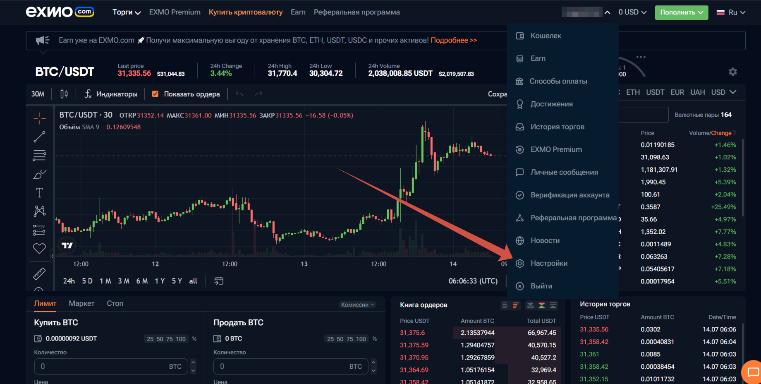Select the text T tool

[40, 193]
